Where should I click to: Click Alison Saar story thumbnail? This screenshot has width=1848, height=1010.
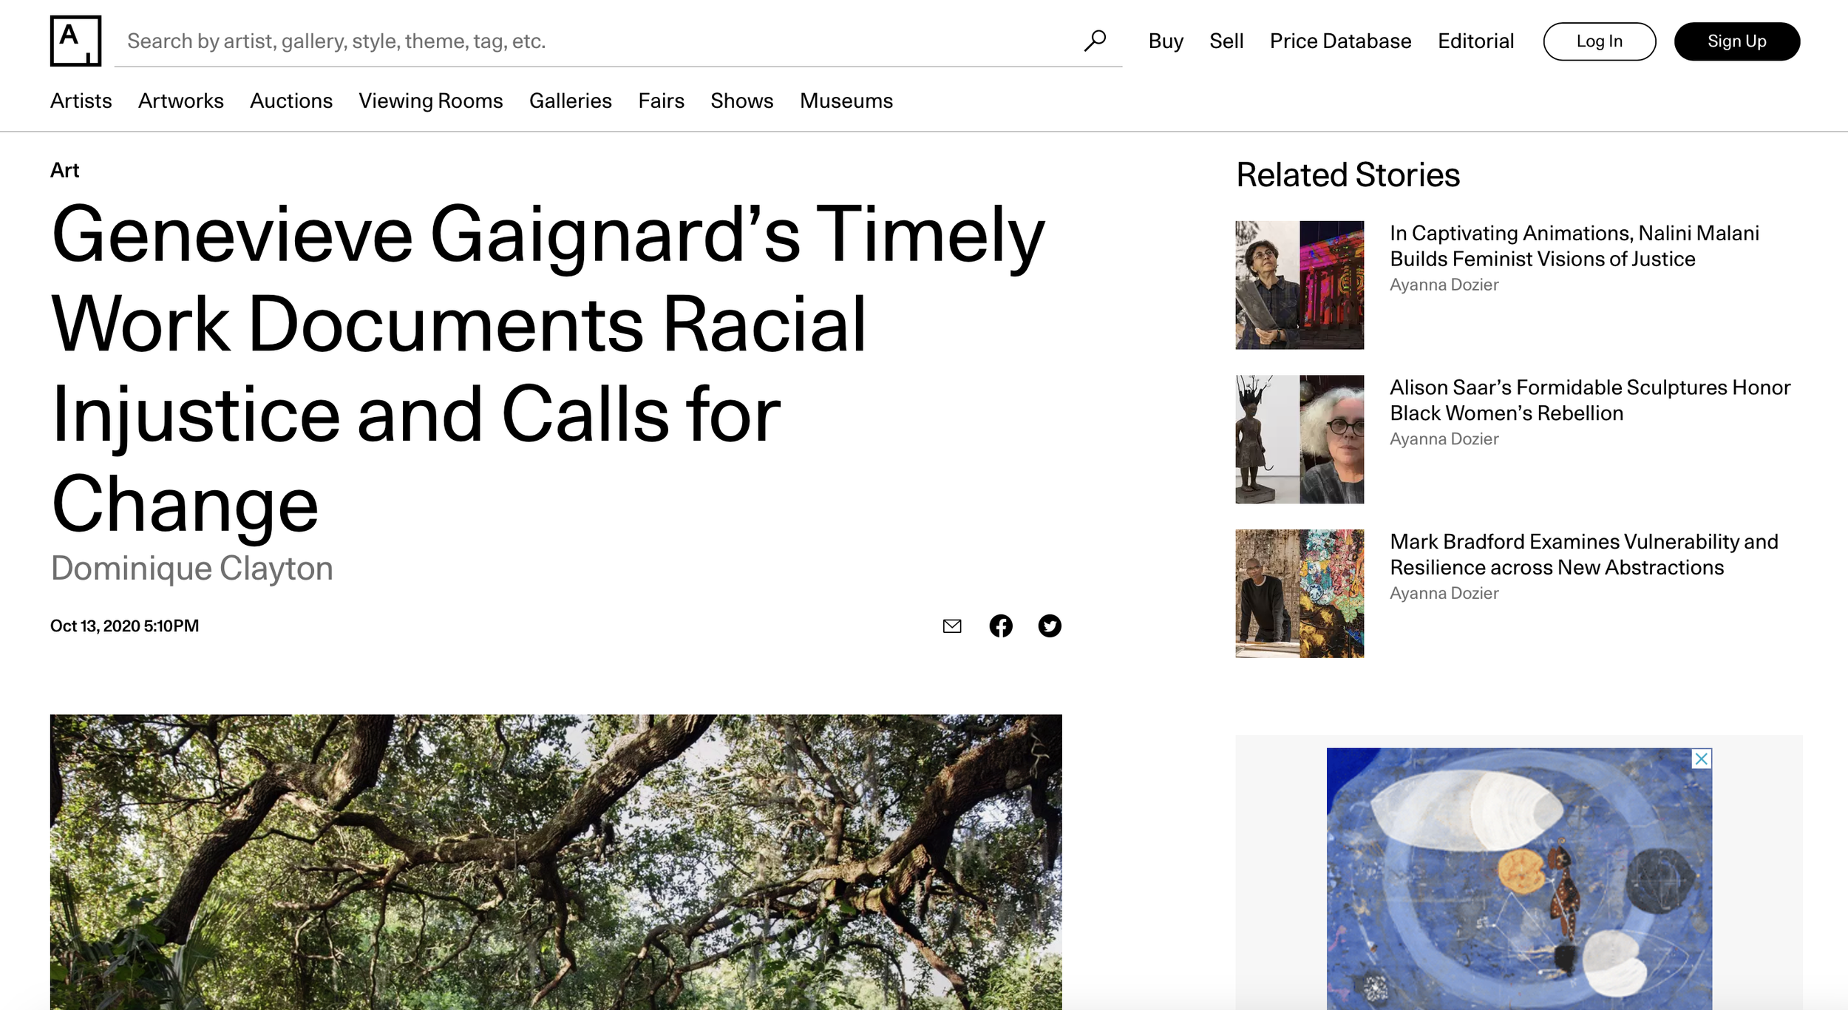(x=1300, y=439)
